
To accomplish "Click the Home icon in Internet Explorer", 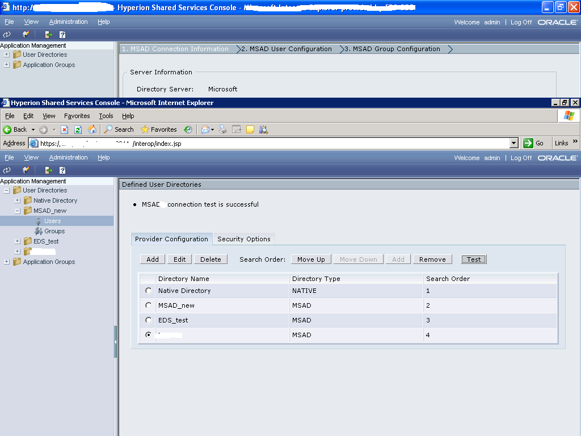I will (x=92, y=129).
